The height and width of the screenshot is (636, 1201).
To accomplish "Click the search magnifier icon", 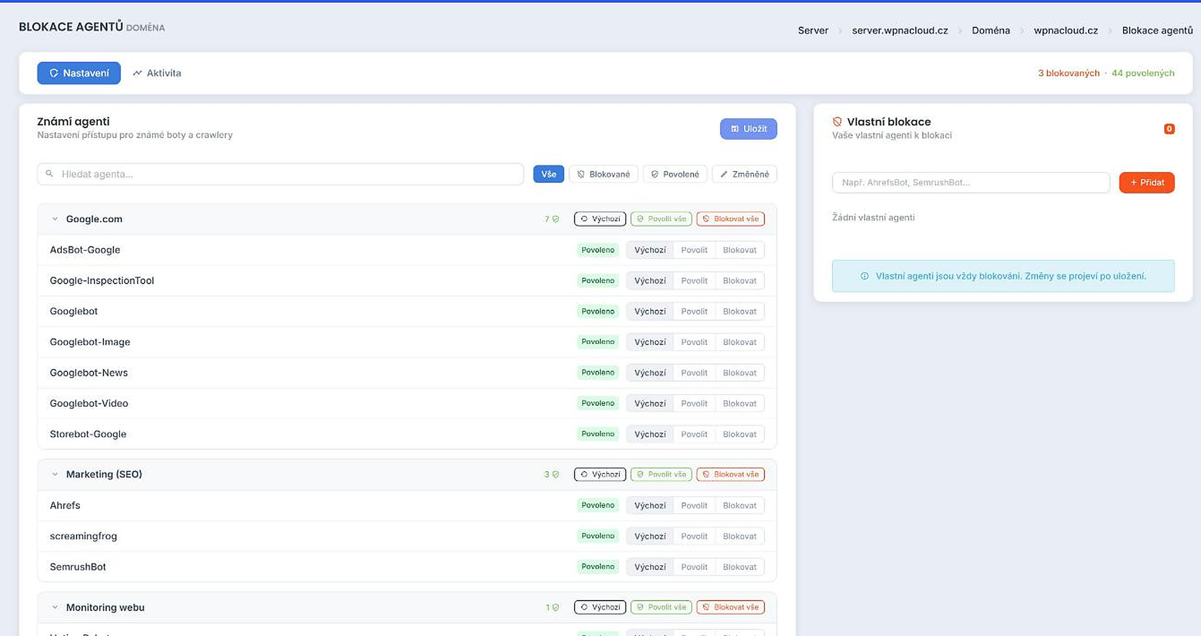I will pyautogui.click(x=49, y=173).
